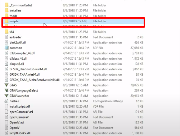Screen dimensions: 180x136
Task: Click the hashes configuration file icon
Action: click(6, 101)
